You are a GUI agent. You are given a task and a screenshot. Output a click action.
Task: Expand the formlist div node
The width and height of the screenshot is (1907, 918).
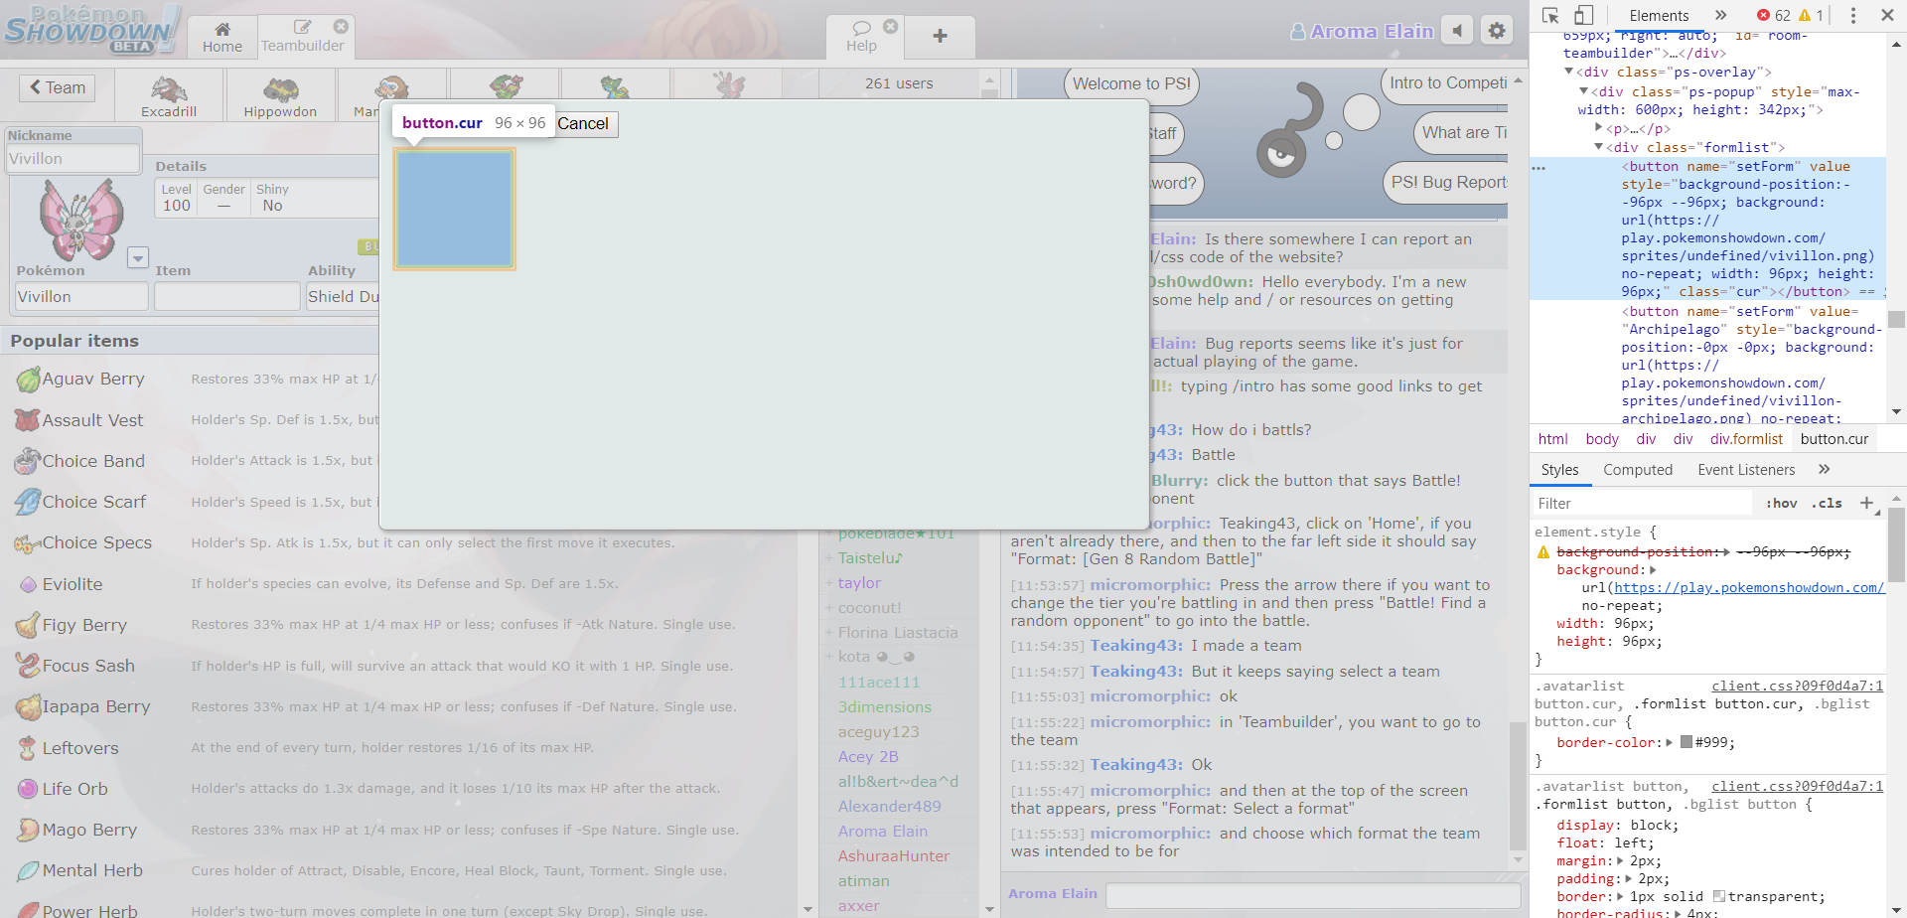1599,146
